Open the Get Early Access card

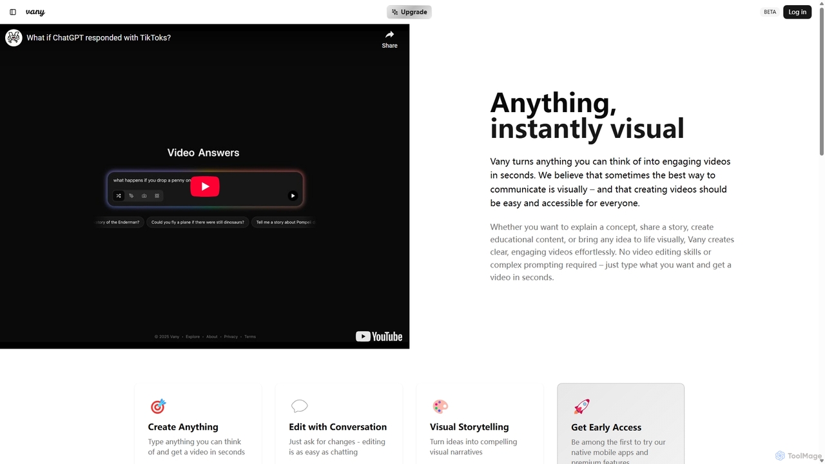point(621,424)
